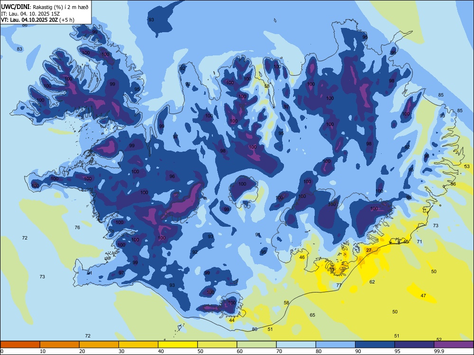Click the humidity value 77 on the map

point(339,285)
